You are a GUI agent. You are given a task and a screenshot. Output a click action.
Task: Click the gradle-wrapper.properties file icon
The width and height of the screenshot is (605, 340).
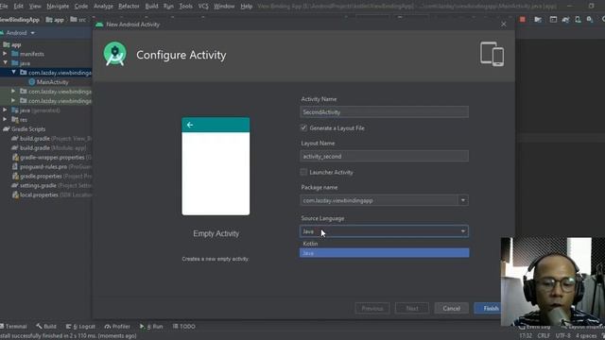pos(15,158)
